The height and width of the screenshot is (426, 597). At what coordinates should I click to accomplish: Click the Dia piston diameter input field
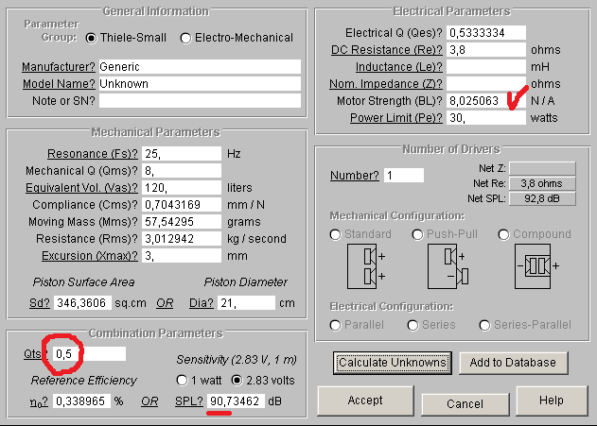pos(246,303)
